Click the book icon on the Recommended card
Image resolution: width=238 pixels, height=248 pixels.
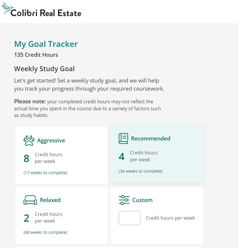123,138
